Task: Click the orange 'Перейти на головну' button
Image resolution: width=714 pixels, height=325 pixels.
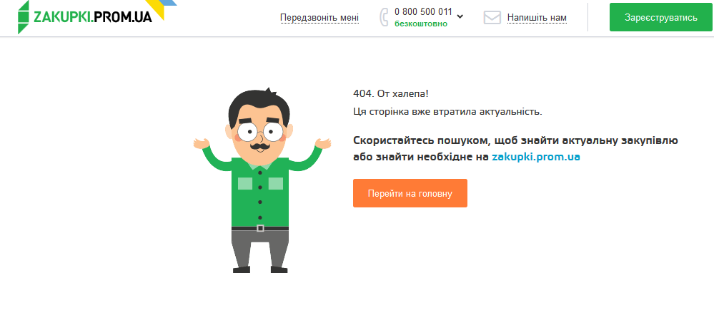Action: [x=410, y=193]
